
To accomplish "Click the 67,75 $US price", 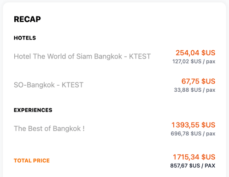I will pyautogui.click(x=198, y=81).
